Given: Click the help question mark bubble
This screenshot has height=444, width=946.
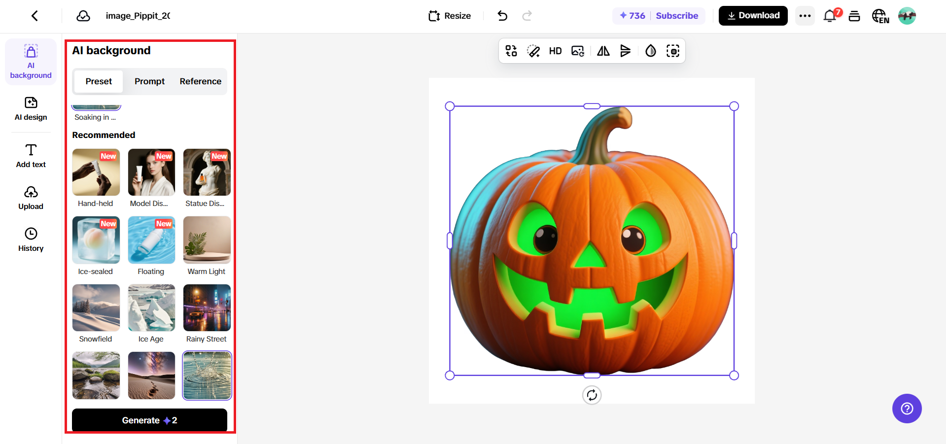Looking at the screenshot, I should coord(907,409).
